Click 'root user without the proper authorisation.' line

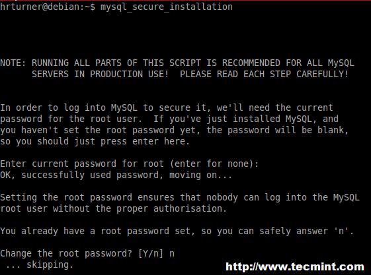[x=113, y=209]
